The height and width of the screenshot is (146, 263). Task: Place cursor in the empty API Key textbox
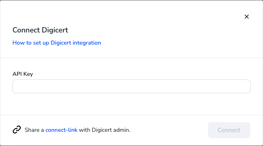click(x=131, y=86)
